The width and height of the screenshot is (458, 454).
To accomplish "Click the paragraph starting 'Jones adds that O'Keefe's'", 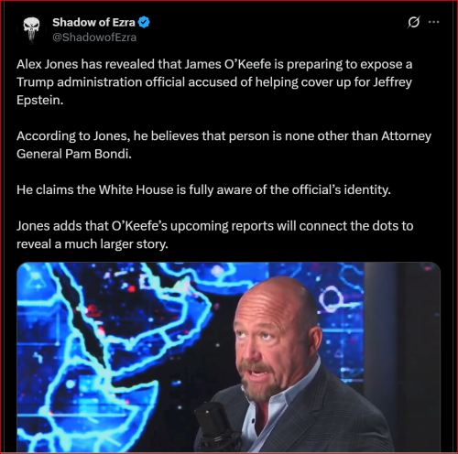I will [215, 235].
